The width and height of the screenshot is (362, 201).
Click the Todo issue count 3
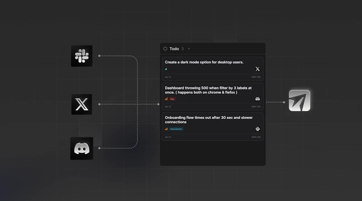pyautogui.click(x=182, y=49)
